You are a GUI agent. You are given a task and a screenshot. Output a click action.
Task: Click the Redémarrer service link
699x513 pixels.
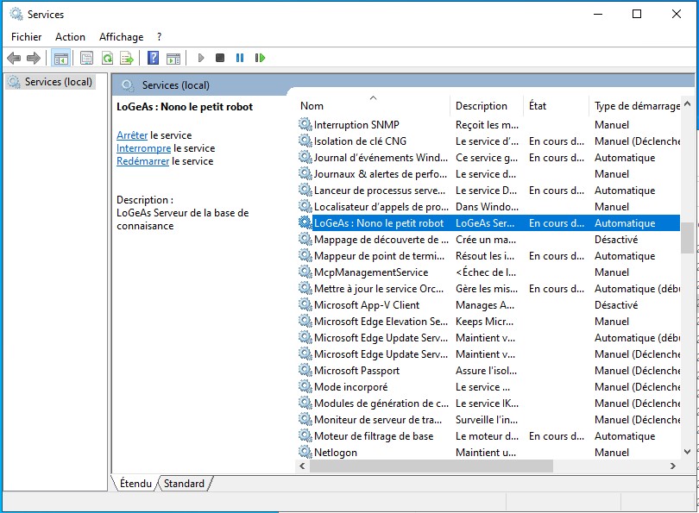(142, 161)
